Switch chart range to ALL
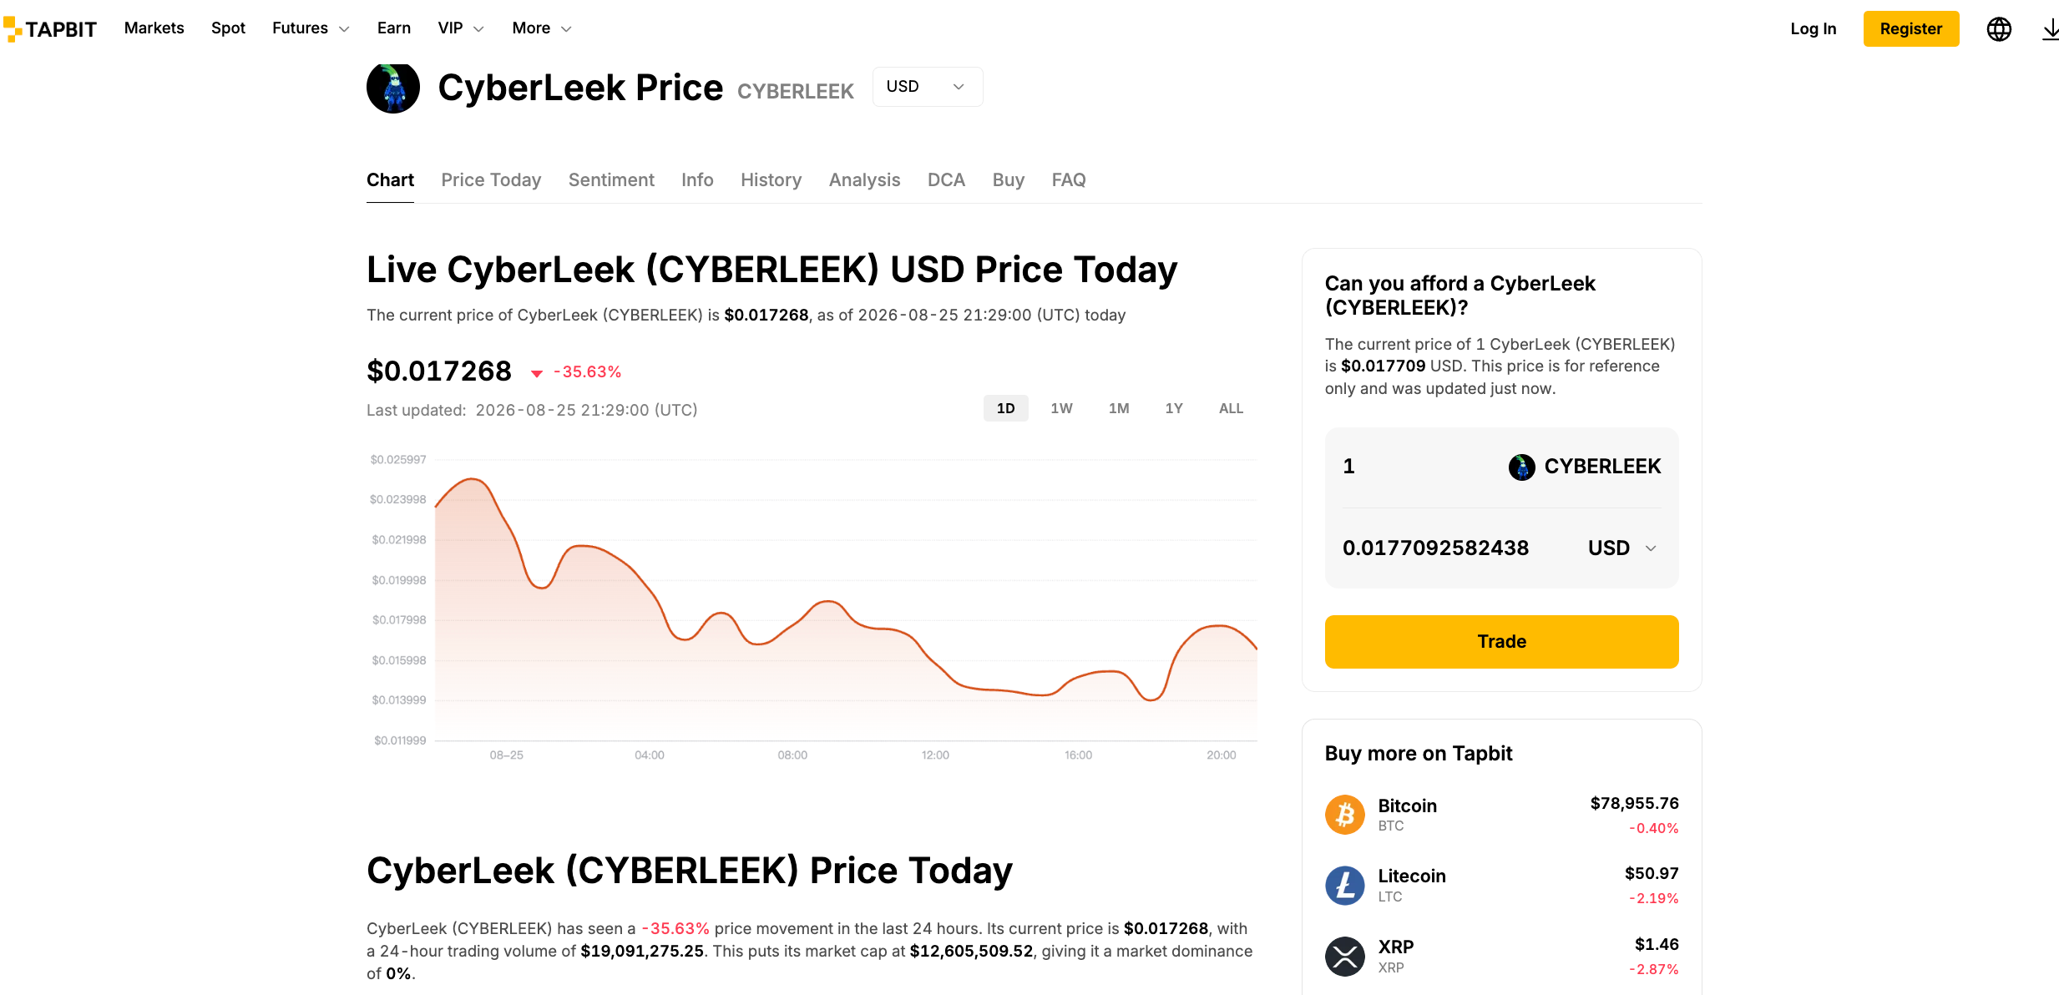Viewport: 2059px width, 995px height. [x=1231, y=408]
